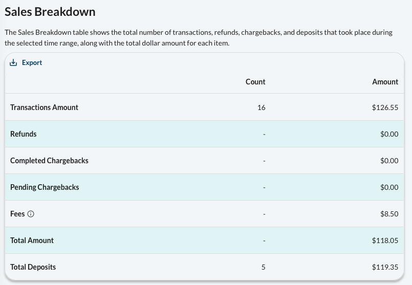
Task: Click the $126.55 transactions amount
Action: (385, 107)
